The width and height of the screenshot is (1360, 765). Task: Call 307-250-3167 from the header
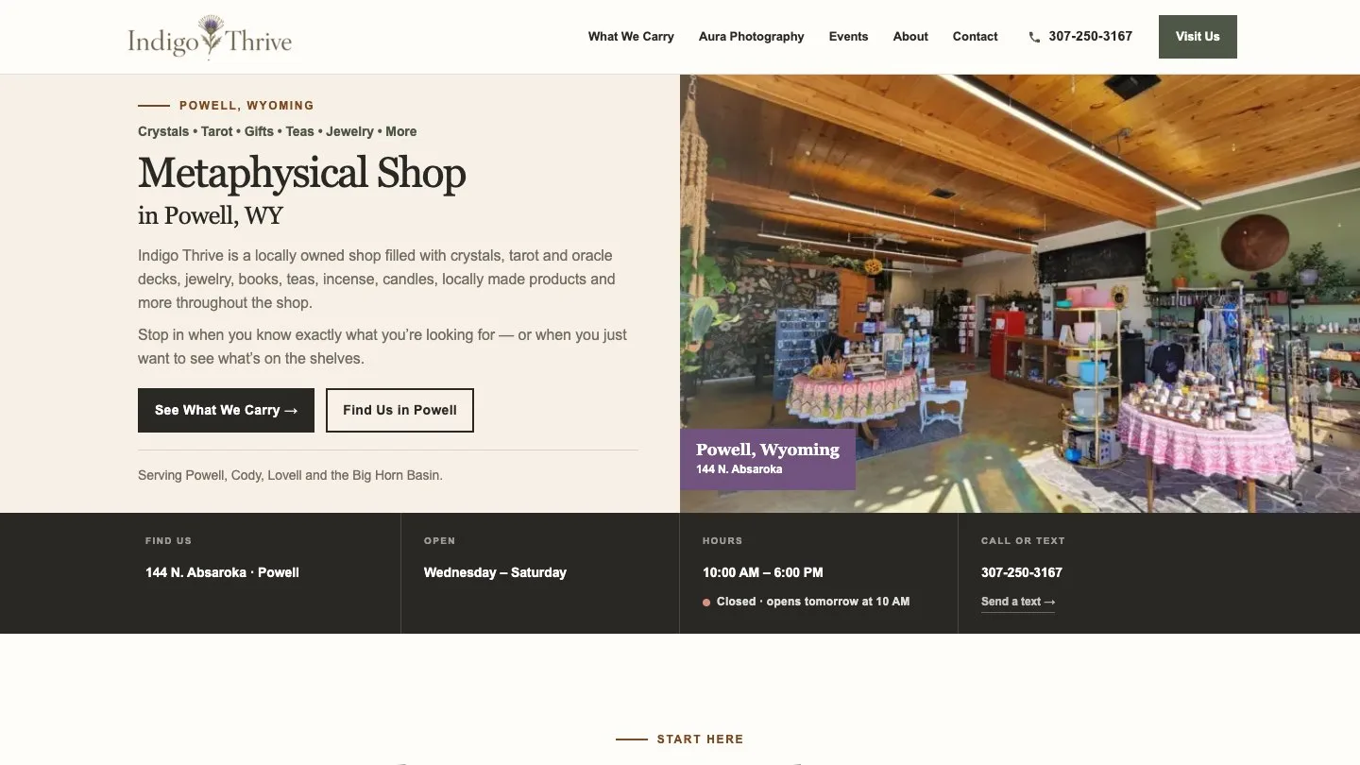(x=1090, y=37)
